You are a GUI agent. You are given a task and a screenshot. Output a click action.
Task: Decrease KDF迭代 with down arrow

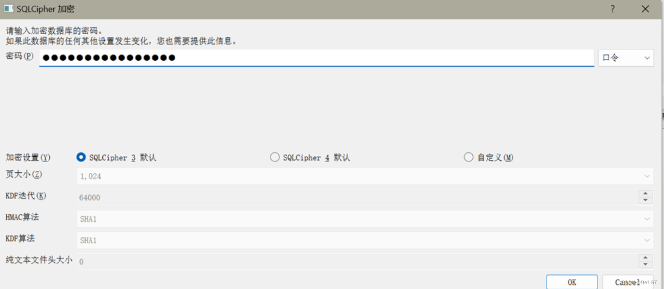tap(646, 201)
